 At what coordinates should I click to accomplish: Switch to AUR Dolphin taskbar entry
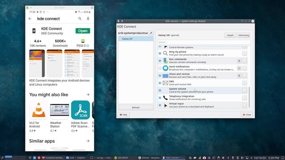click(x=76, y=158)
